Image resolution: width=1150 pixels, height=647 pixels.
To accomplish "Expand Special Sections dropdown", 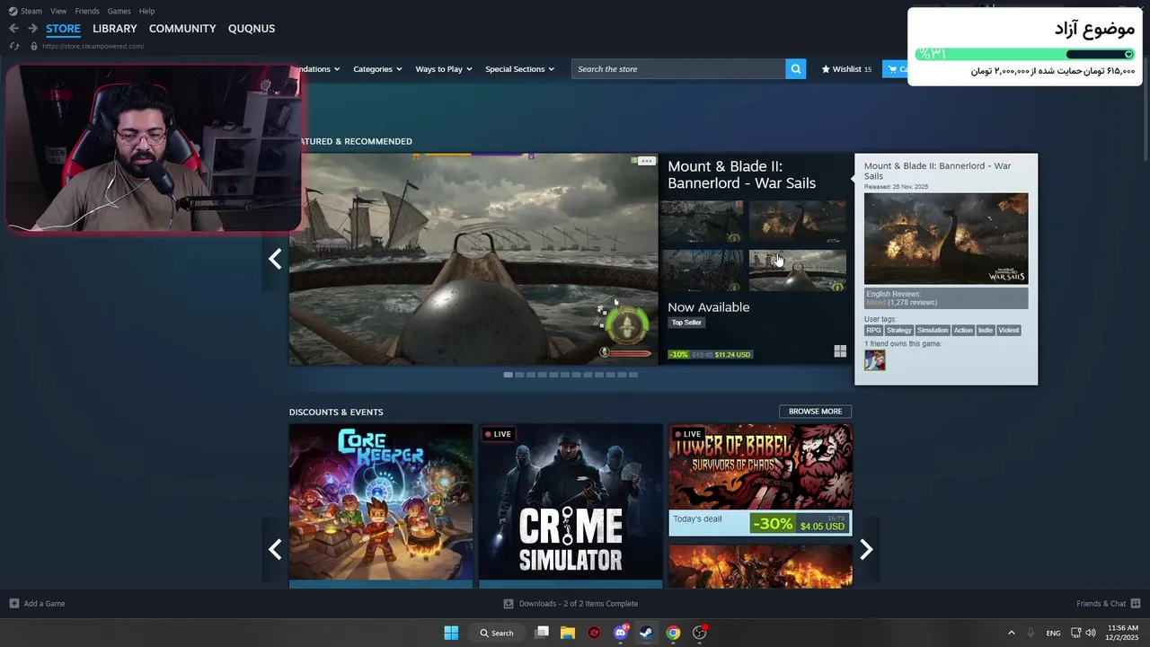I will pyautogui.click(x=519, y=69).
